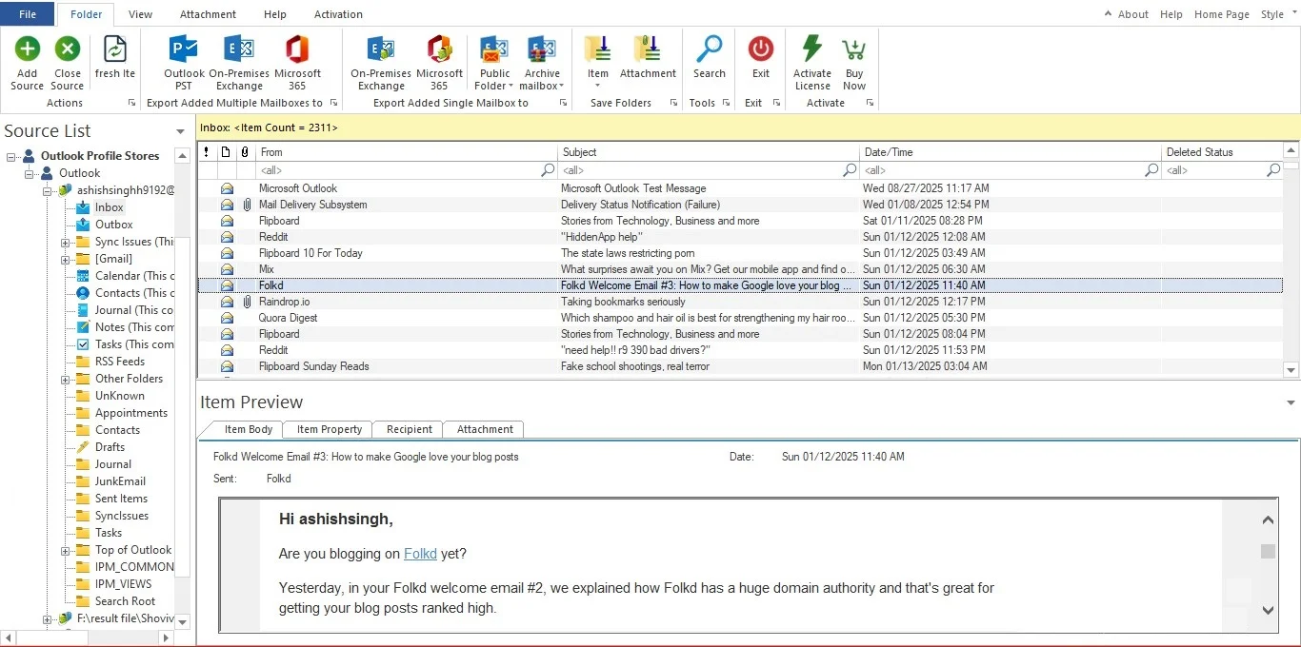Expand the Top of Outlook folder
The image size is (1301, 647).
[65, 550]
